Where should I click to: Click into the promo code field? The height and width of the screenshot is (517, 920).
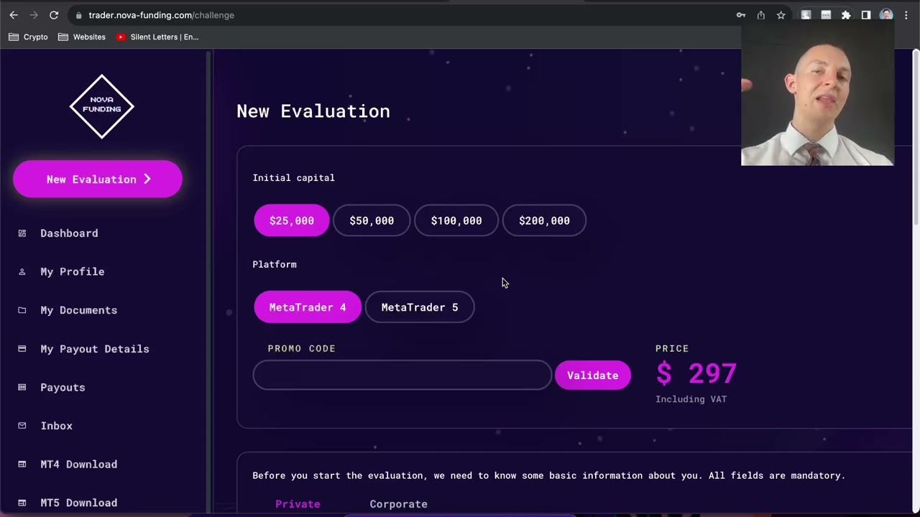(402, 376)
